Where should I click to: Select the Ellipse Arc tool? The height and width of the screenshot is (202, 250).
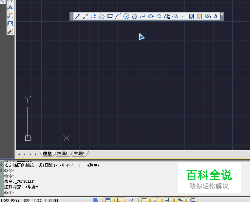(159, 16)
